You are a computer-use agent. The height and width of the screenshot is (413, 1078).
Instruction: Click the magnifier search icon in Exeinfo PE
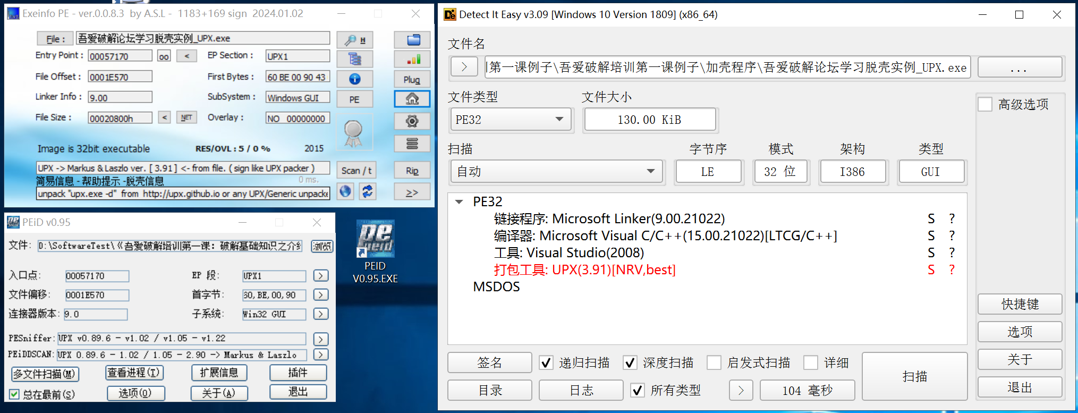[x=354, y=40]
